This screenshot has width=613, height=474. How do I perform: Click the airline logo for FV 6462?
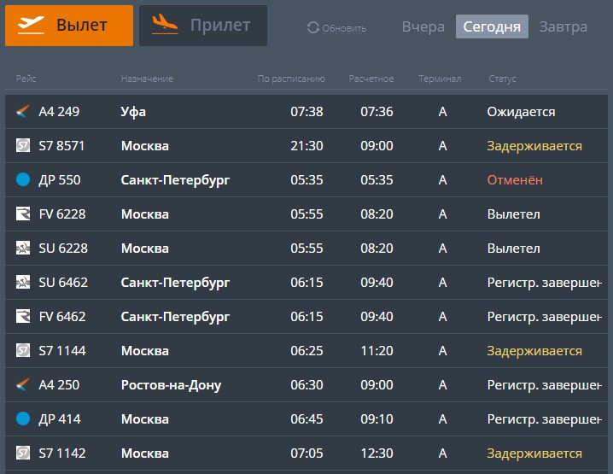(x=23, y=316)
